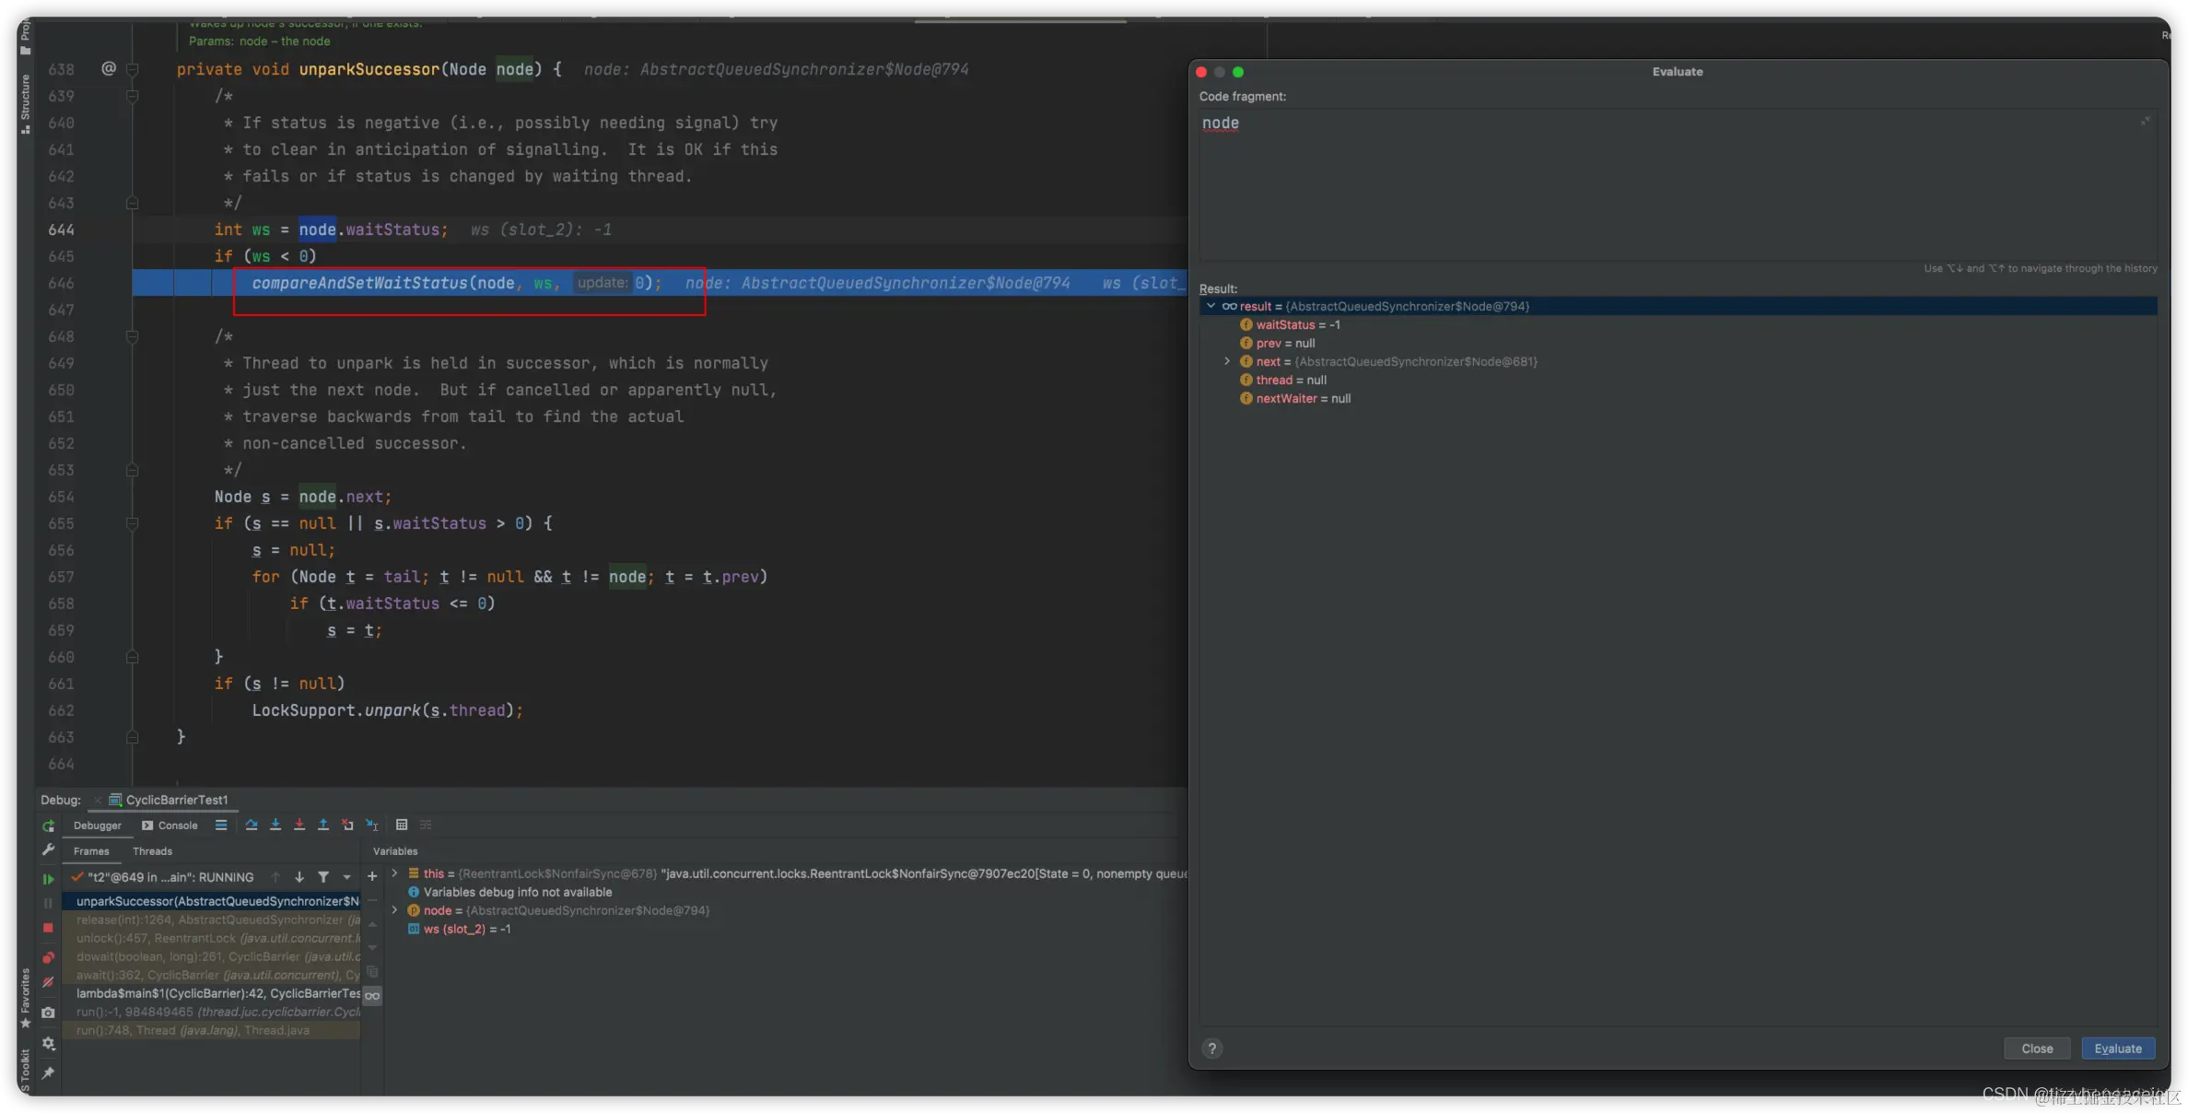This screenshot has width=2188, height=1113.
Task: Click Close button in Evaluate dialog
Action: (x=2037, y=1049)
